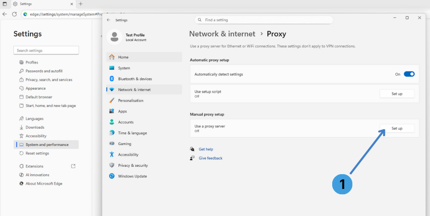This screenshot has width=430, height=216.
Task: Click the Edge Accessibility icon in Edge settings
Action: pos(21,136)
